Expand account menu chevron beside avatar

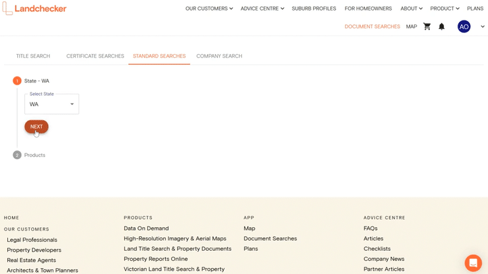tap(483, 26)
